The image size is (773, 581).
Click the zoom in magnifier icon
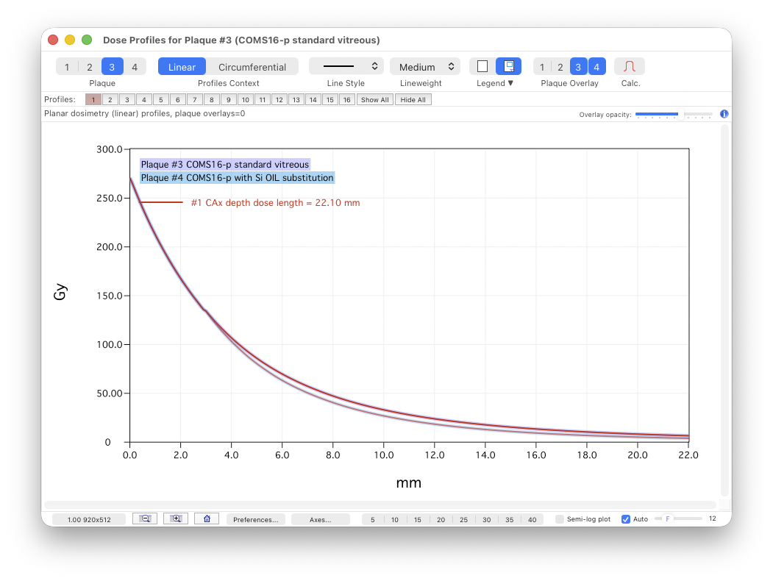(176, 519)
